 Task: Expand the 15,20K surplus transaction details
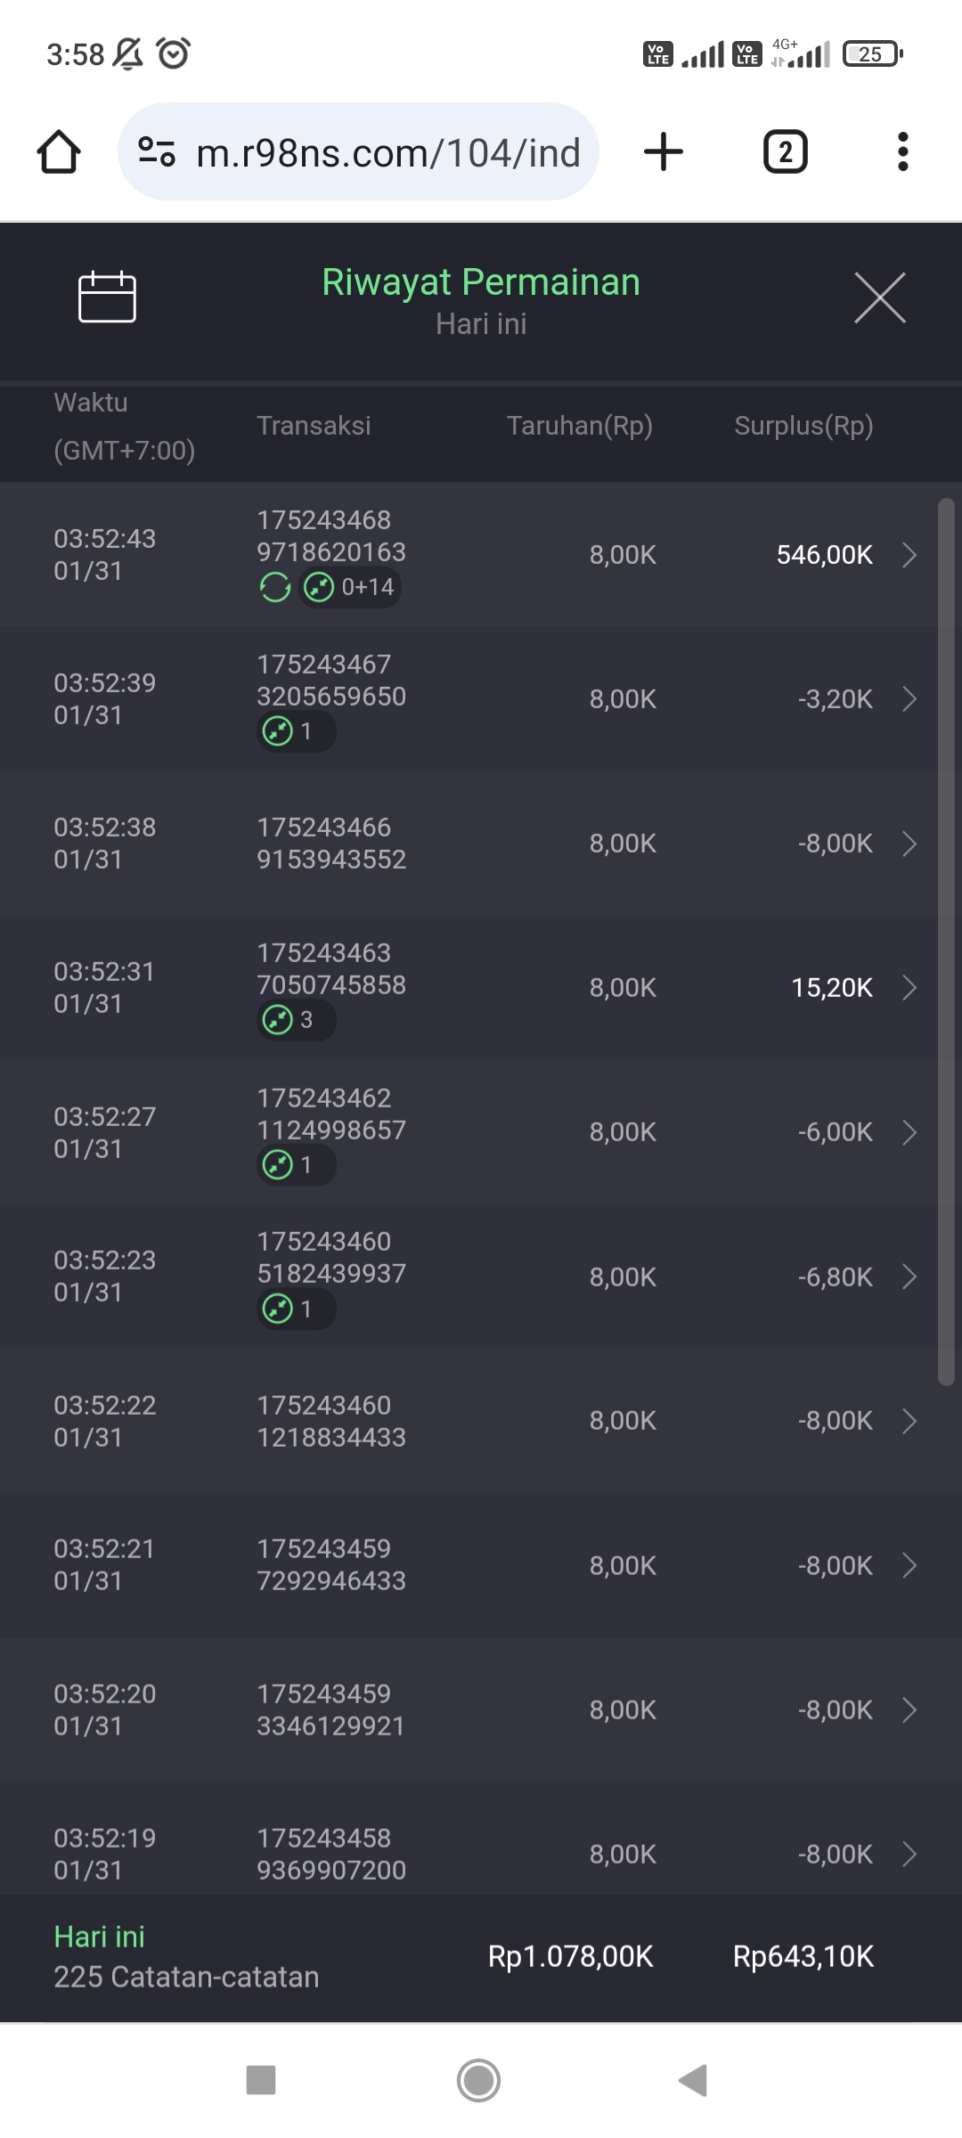pyautogui.click(x=909, y=988)
